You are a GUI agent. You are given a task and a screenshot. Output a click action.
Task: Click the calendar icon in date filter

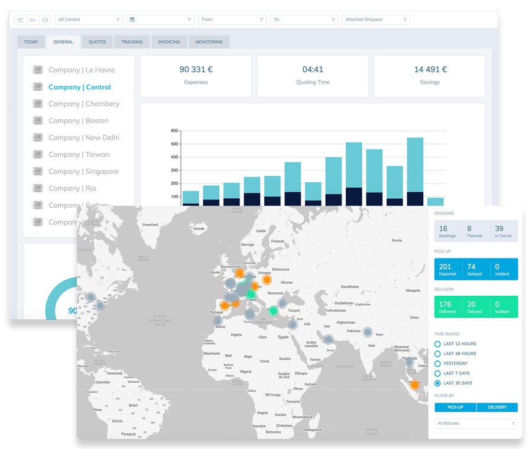(x=132, y=20)
